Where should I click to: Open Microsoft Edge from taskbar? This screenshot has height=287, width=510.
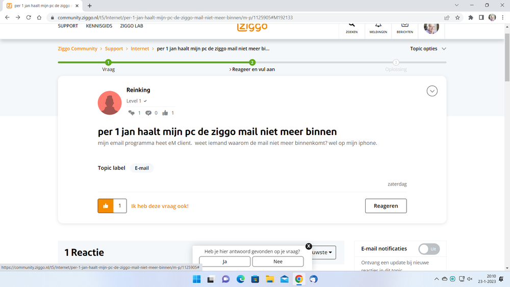(x=241, y=279)
